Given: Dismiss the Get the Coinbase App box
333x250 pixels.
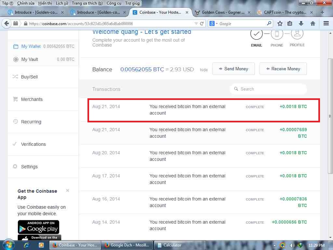Looking at the screenshot, I should coord(68,190).
